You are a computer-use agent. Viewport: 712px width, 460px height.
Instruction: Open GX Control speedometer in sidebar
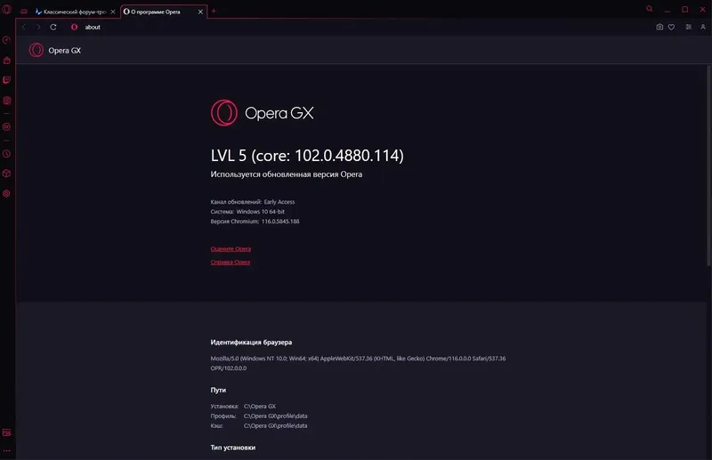click(6, 40)
